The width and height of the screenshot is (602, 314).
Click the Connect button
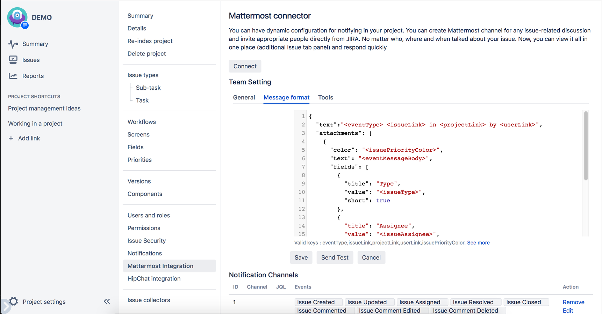pyautogui.click(x=245, y=66)
